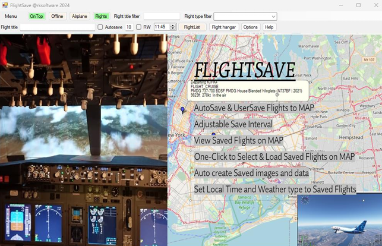Open the Flight hangar
Screen dimensions: 382x246
point(224,27)
